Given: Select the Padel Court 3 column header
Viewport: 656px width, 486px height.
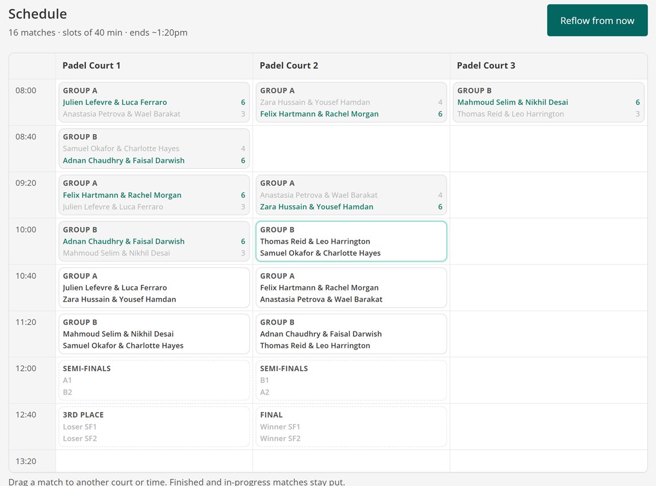Looking at the screenshot, I should pyautogui.click(x=548, y=66).
